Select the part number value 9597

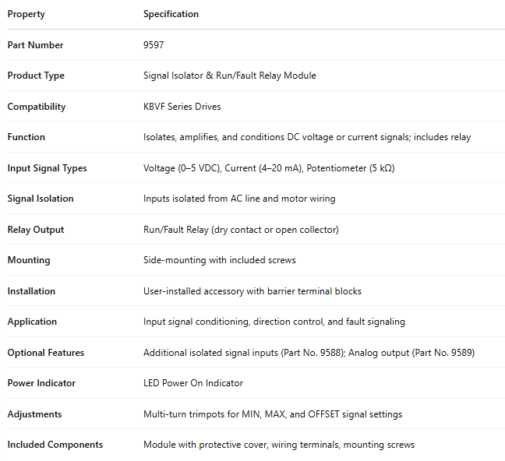[154, 45]
